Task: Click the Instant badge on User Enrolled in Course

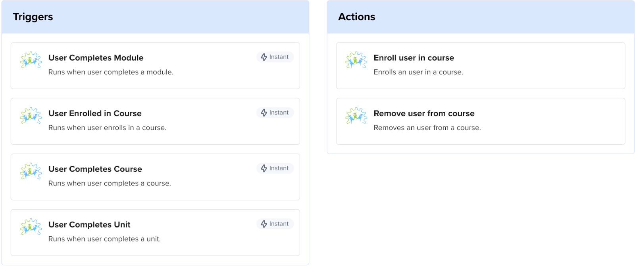Action: point(275,113)
